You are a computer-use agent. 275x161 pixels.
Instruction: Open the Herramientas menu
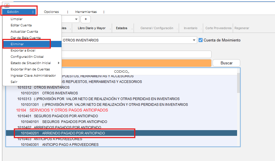[86, 12]
